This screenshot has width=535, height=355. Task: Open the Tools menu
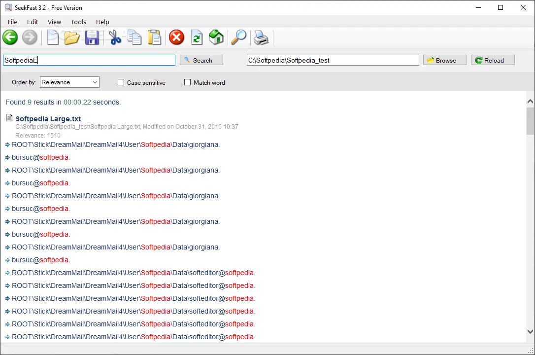pyautogui.click(x=78, y=22)
